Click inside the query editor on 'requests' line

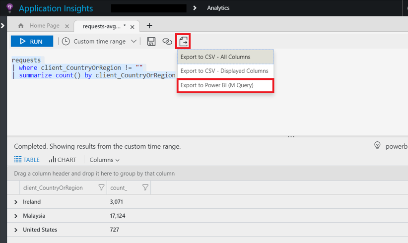point(26,60)
